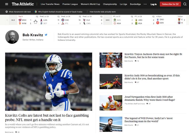189x135 pixels.
Task: Click the Guardians logo beside CLE
Action: 84,20
